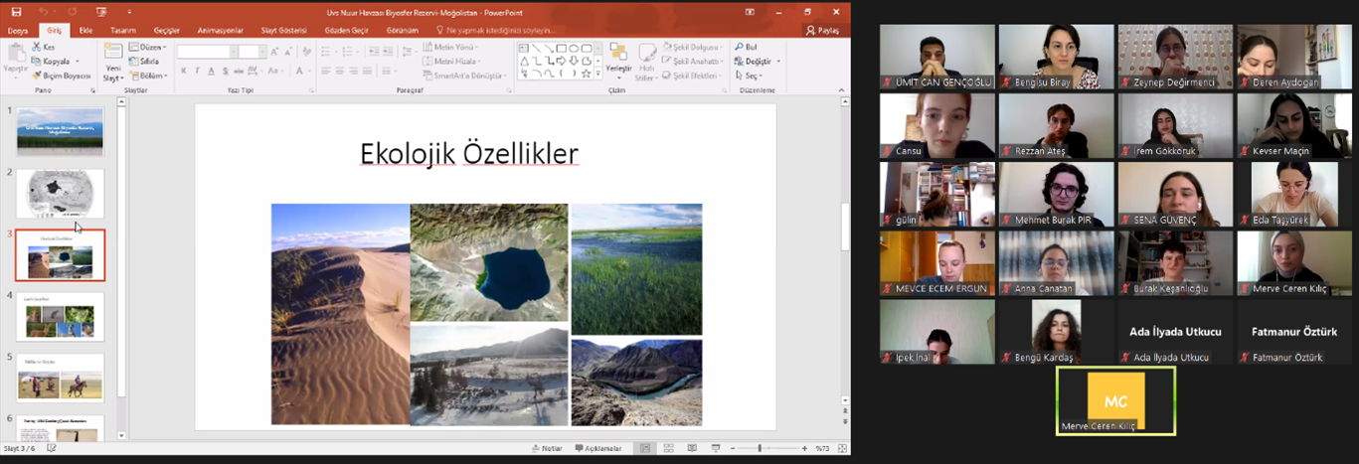The height and width of the screenshot is (464, 1359).
Task: Open the Değiştir replace dropdown
Action: [757, 62]
